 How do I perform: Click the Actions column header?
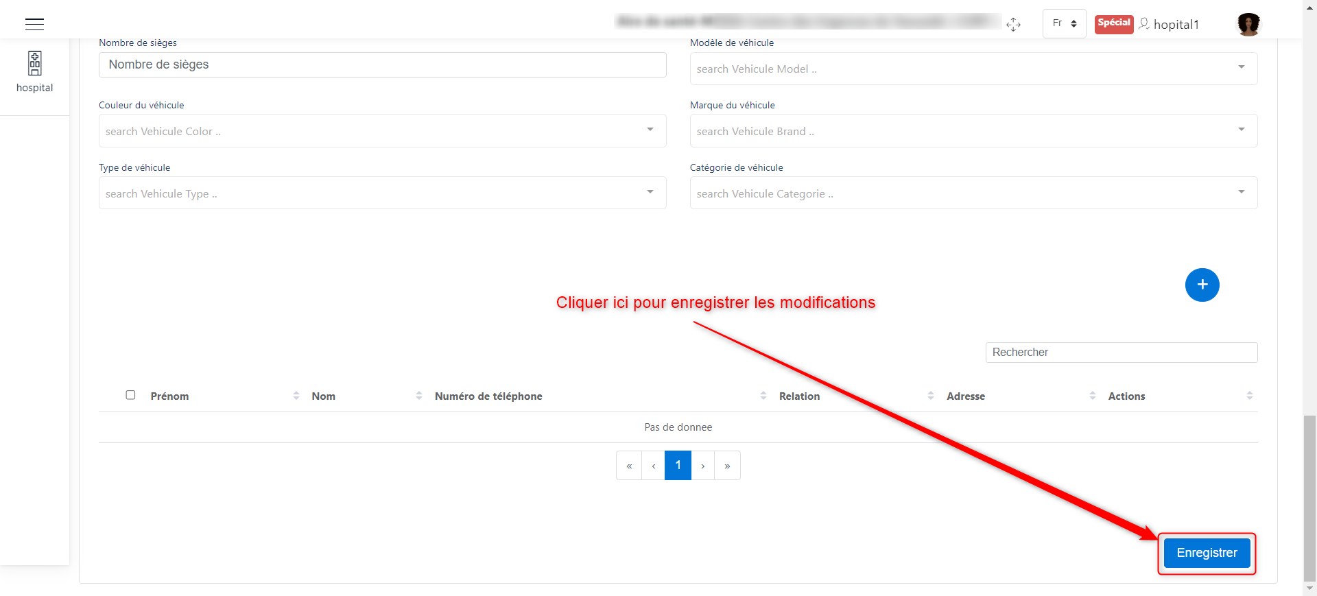1126,396
